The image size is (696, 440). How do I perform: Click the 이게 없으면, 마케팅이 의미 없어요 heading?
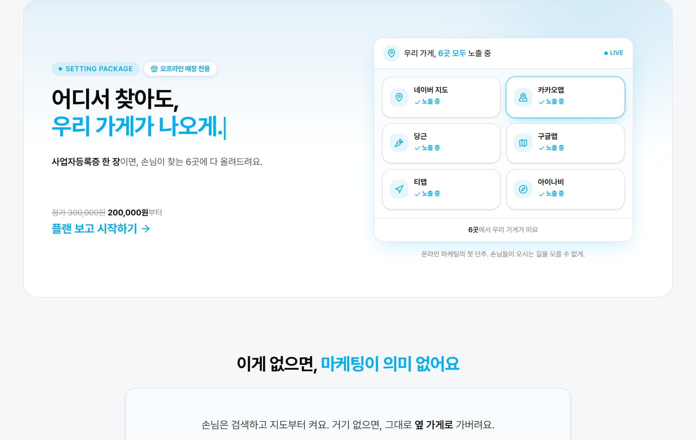pos(348,364)
